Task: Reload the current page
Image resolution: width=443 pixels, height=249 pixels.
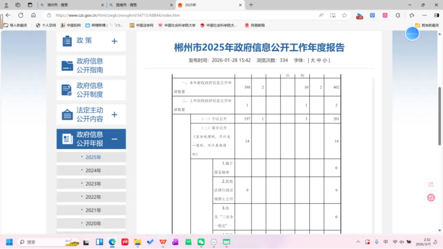Action: tap(21, 15)
